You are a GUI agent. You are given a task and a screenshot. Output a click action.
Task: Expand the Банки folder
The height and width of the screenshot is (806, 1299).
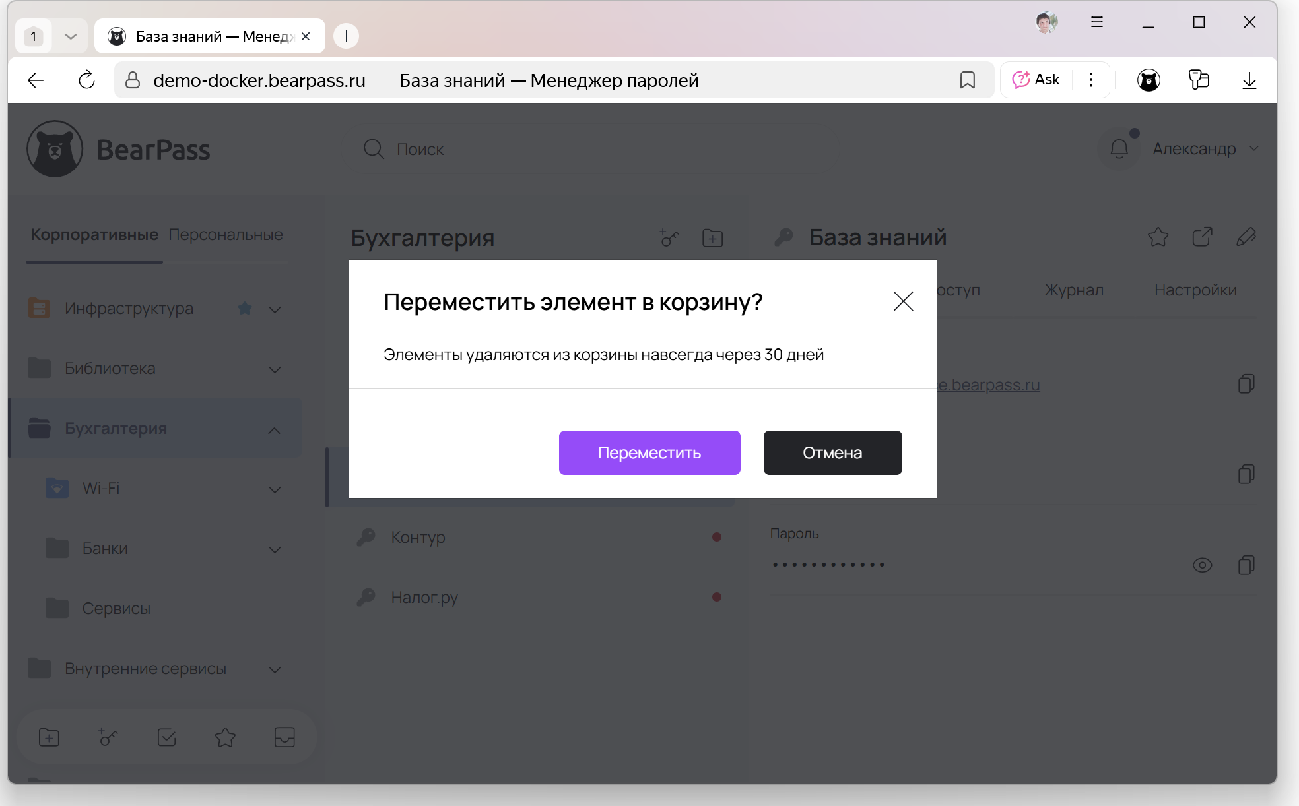[x=274, y=549]
